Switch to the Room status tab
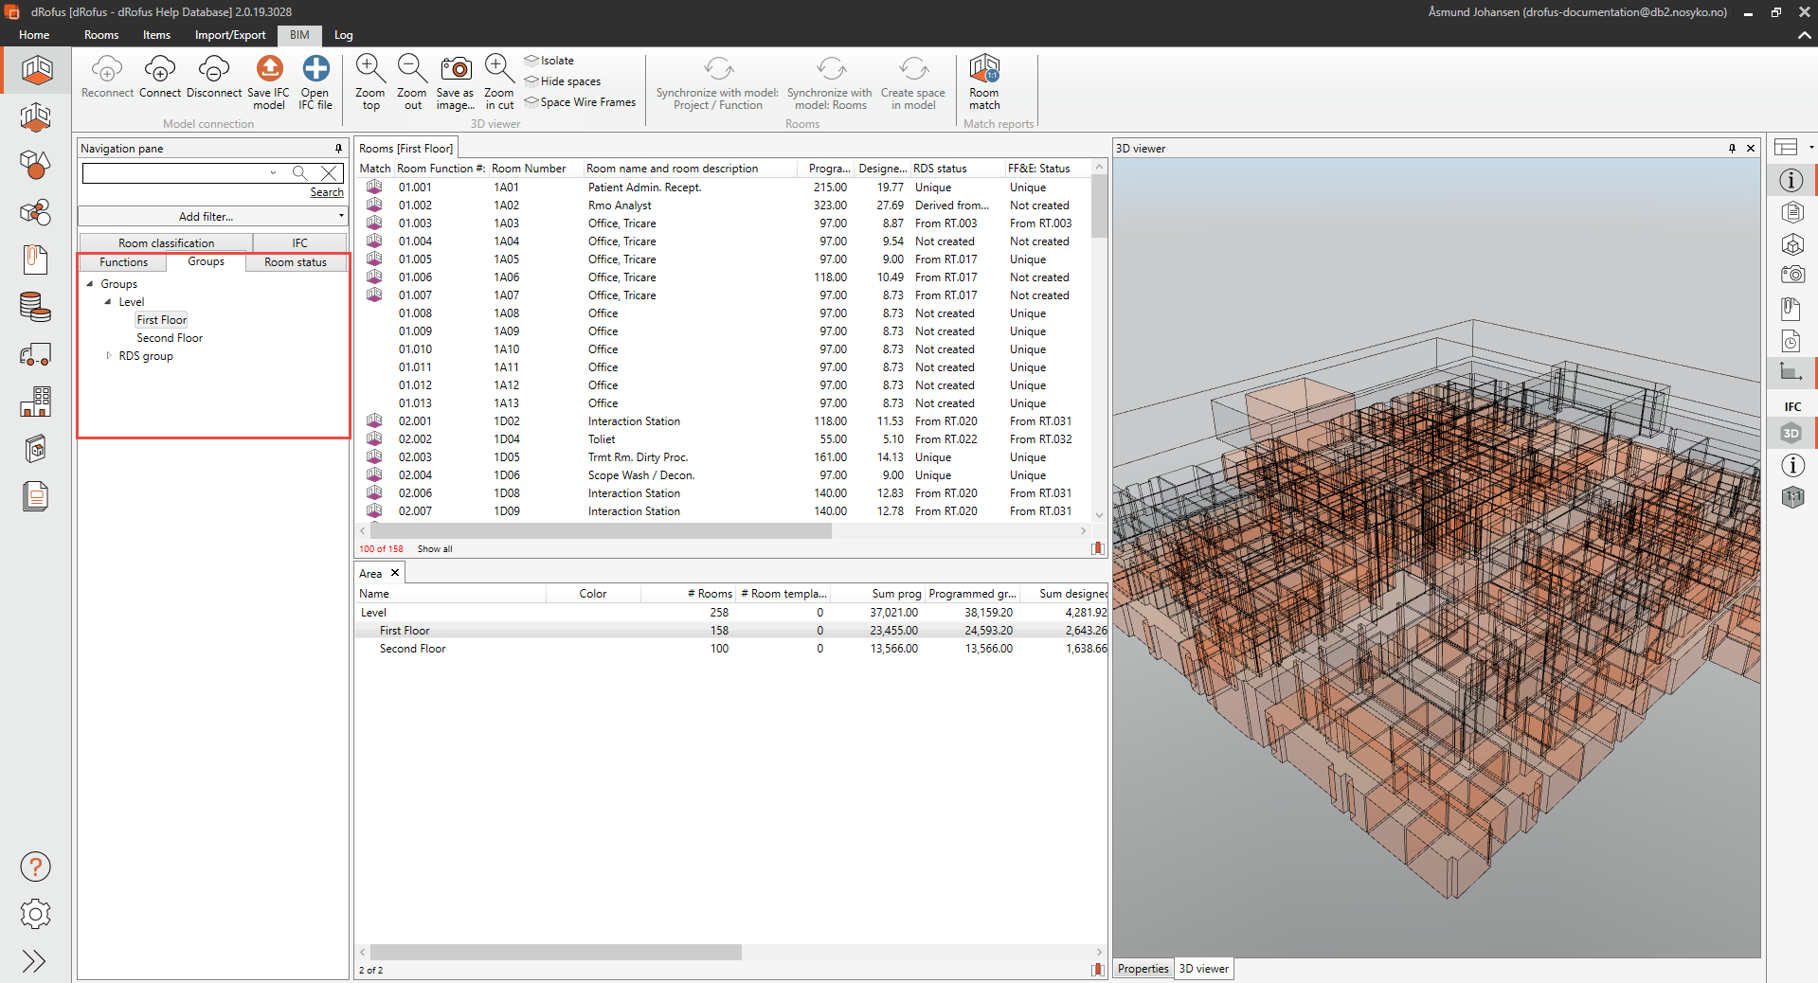 [x=295, y=262]
